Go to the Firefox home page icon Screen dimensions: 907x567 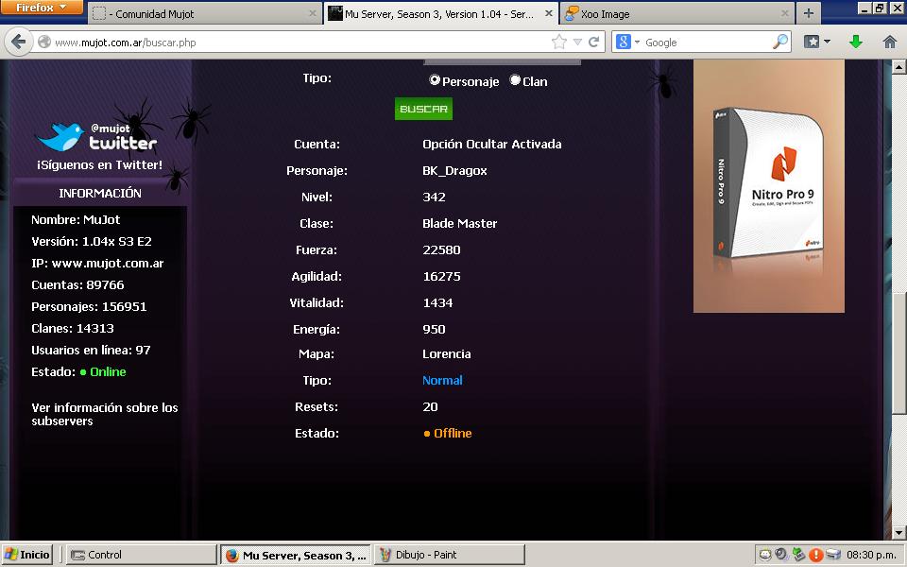tap(889, 42)
